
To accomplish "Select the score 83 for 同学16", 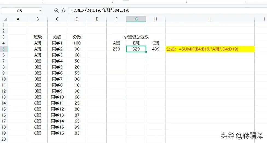I will [77, 133].
